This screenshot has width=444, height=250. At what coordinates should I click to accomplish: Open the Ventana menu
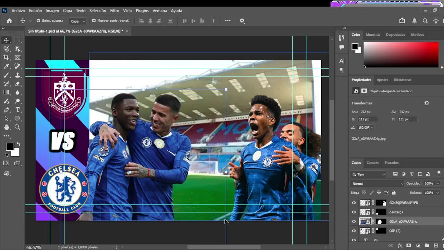(x=160, y=11)
